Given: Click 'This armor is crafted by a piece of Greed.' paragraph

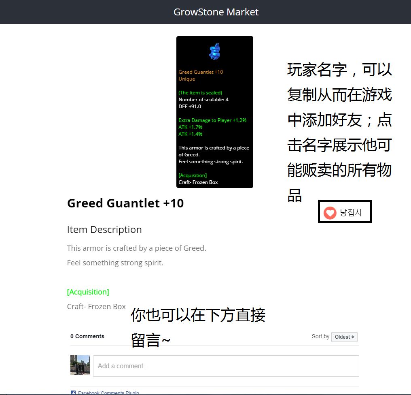Looking at the screenshot, I should coord(137,248).
